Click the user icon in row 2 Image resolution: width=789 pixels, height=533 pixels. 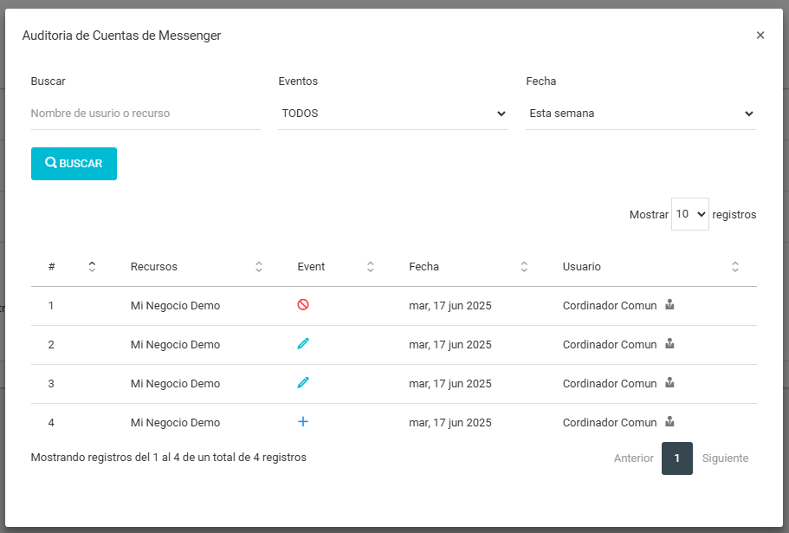[x=669, y=344]
